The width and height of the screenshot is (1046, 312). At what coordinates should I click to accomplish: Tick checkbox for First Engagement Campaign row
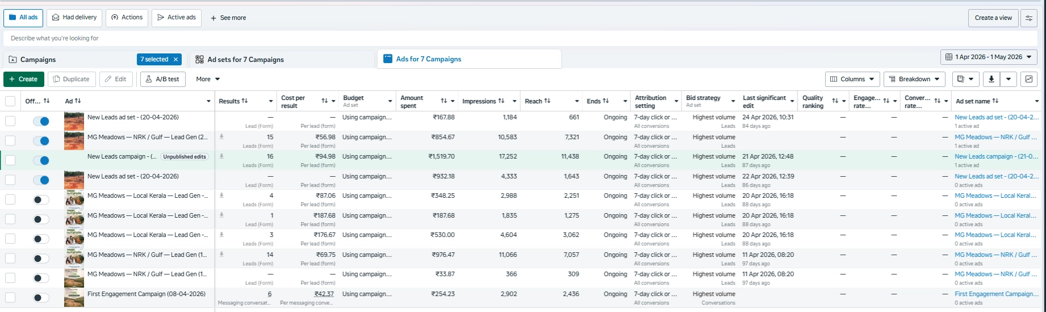[10, 297]
